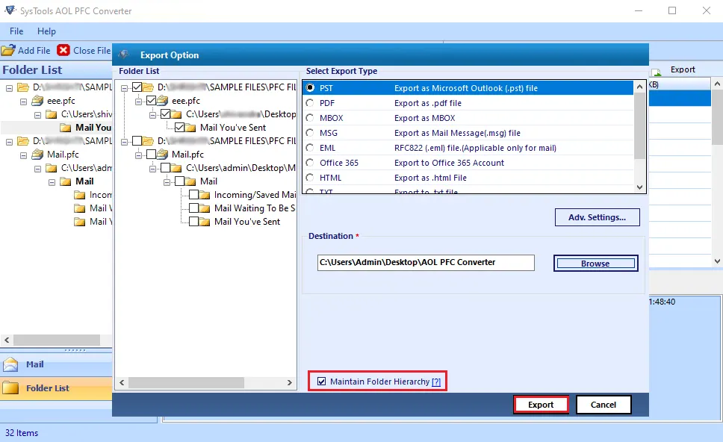This screenshot has height=442, width=723.
Task: Click Mail Waiting To Be Sent folder icon
Action: tap(205, 208)
